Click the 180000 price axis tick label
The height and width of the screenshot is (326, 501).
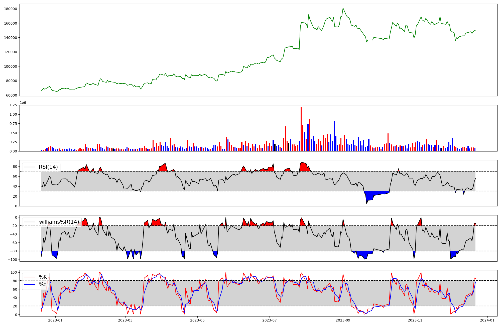coord(11,9)
